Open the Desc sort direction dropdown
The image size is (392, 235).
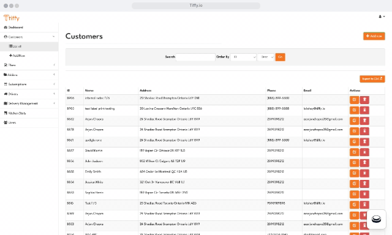point(266,57)
